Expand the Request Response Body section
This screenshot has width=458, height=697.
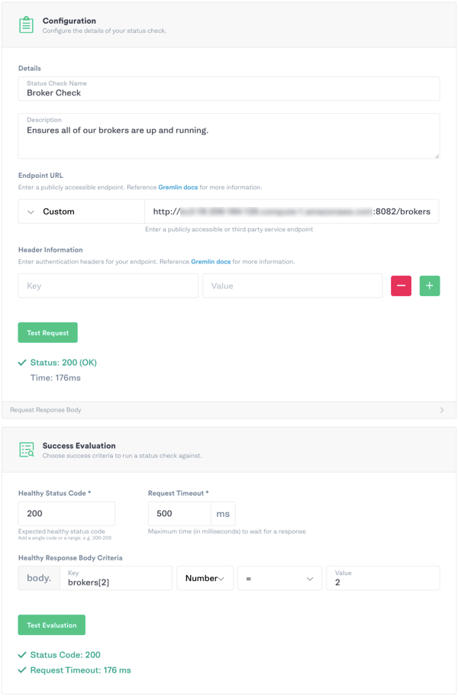point(443,409)
